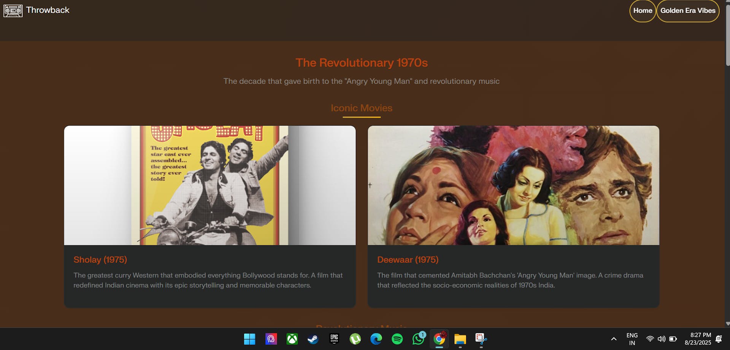Launch Steam from the taskbar
Image resolution: width=730 pixels, height=350 pixels.
(313, 339)
